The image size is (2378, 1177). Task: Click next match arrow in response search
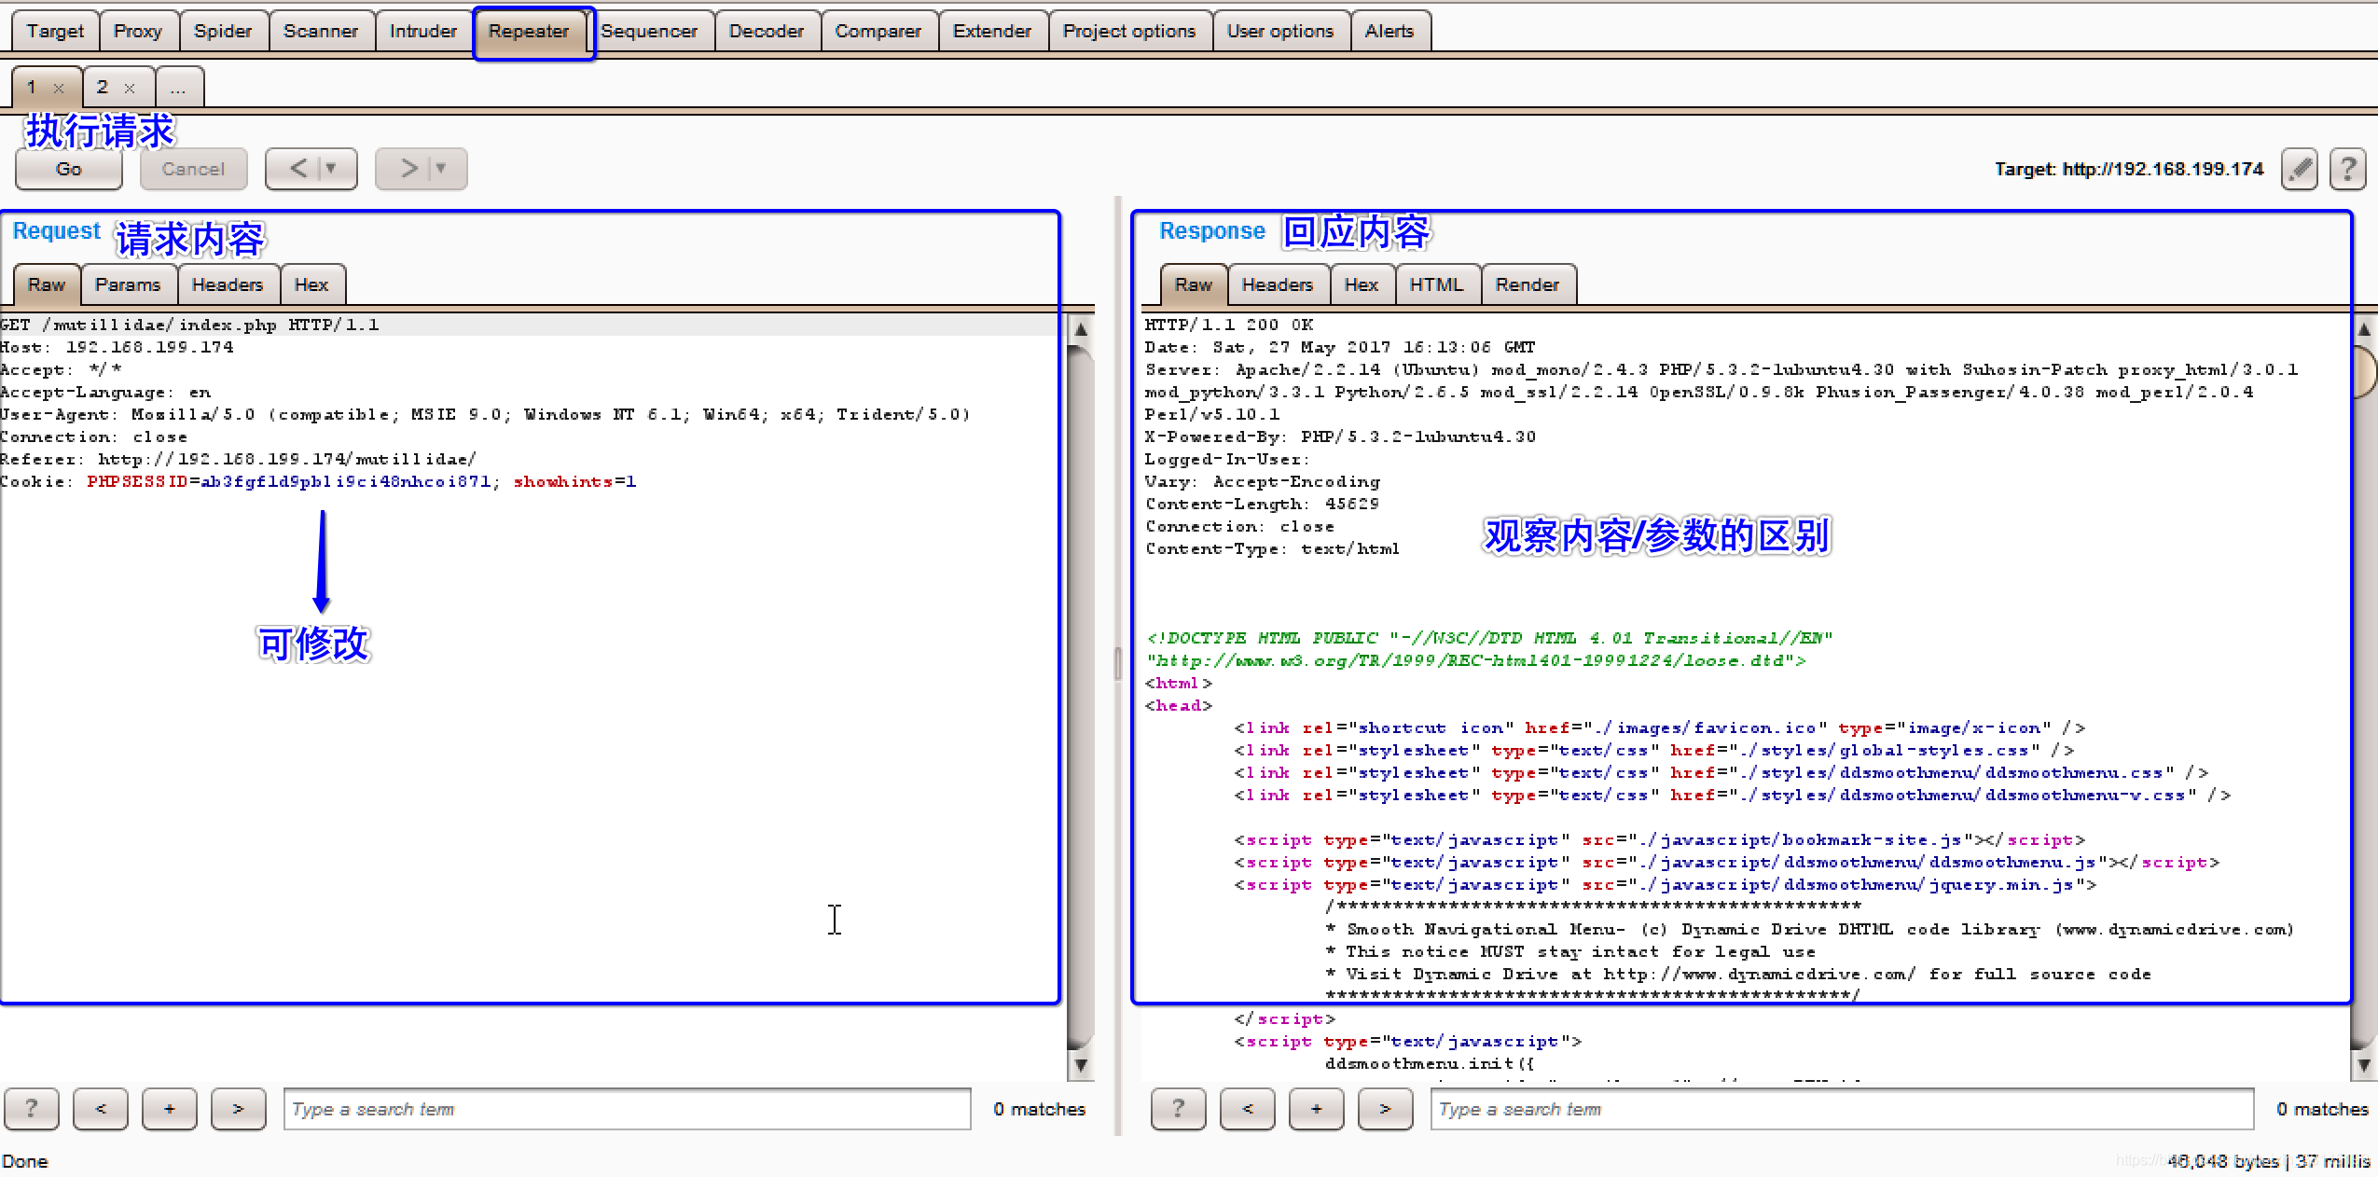pyautogui.click(x=1385, y=1108)
